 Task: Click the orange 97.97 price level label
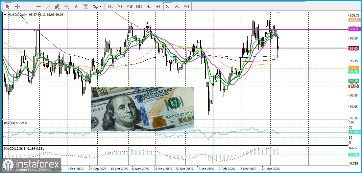(x=354, y=68)
